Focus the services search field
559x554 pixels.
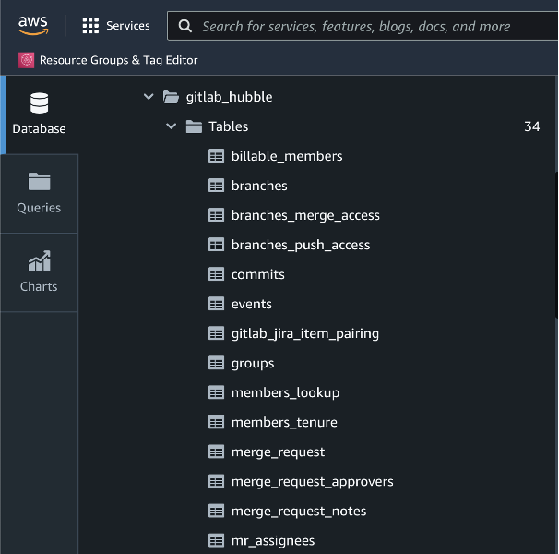pyautogui.click(x=363, y=26)
